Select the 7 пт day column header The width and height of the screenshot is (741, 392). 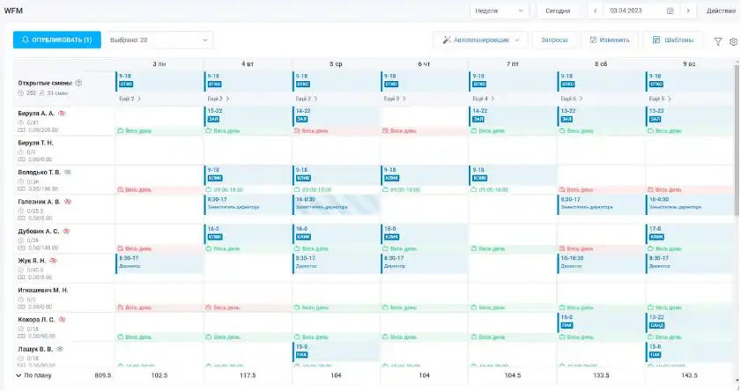[x=513, y=63]
